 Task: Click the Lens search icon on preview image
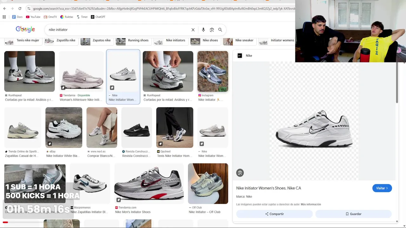coord(240,173)
